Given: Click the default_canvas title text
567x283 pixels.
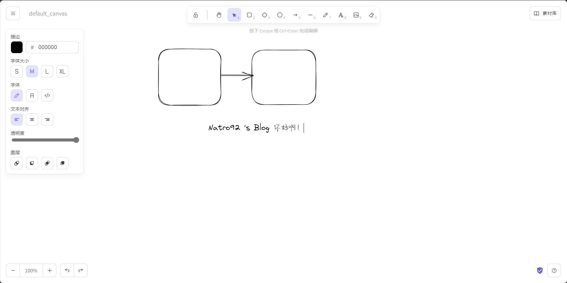Looking at the screenshot, I should click(48, 13).
